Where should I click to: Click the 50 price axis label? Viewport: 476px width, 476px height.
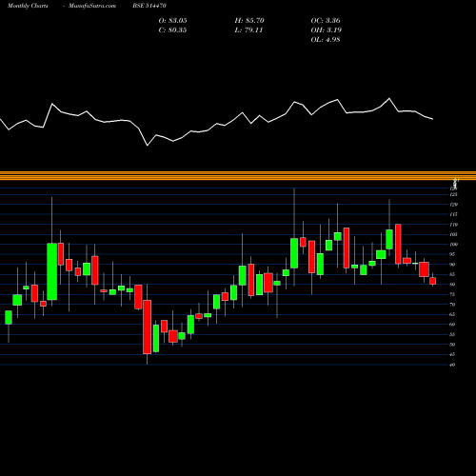[452, 345]
